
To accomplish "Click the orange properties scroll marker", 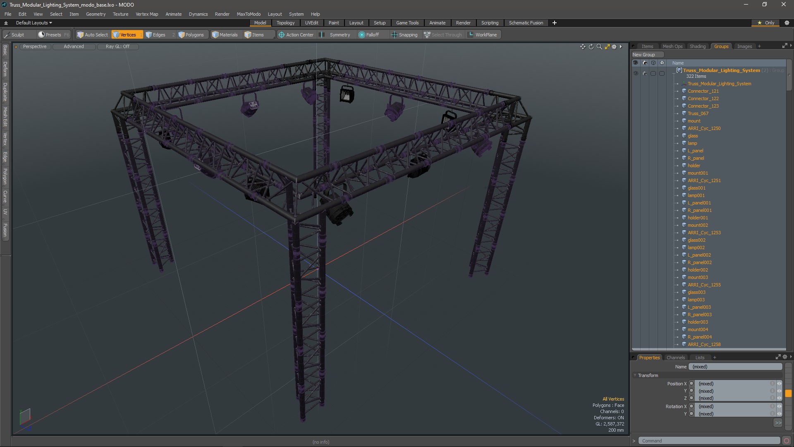I will coord(788,394).
